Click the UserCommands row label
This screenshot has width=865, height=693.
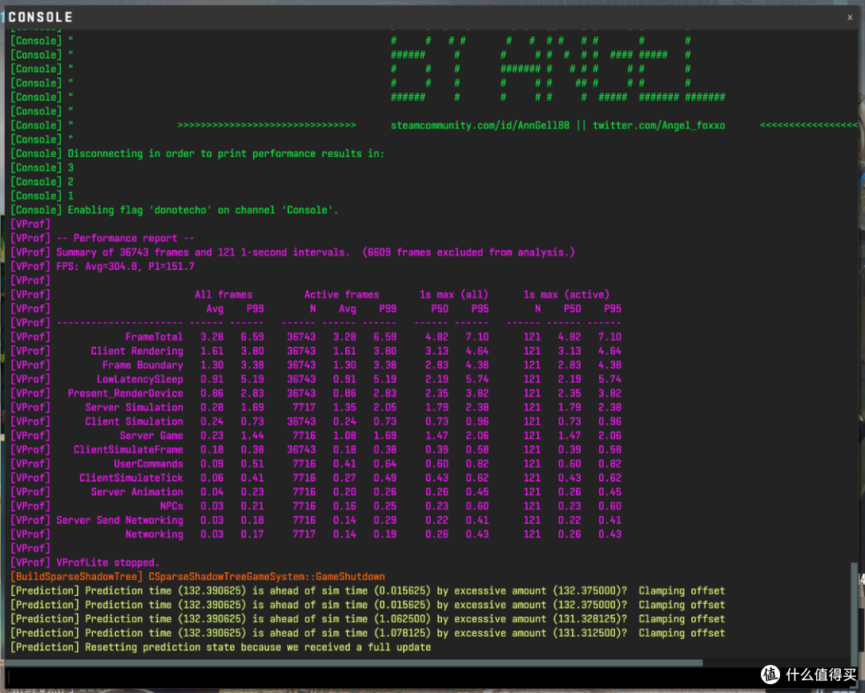pos(148,464)
